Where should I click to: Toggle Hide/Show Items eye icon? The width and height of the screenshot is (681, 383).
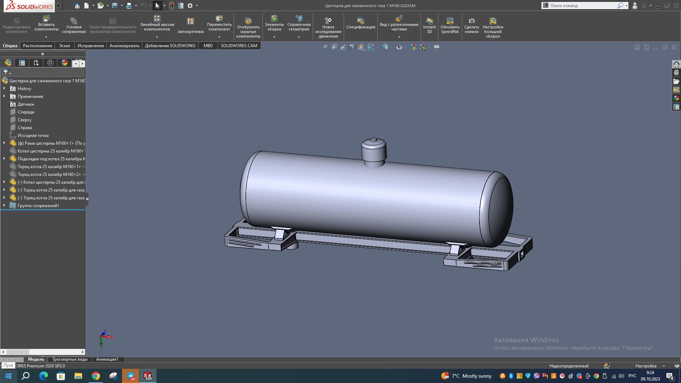click(x=399, y=47)
